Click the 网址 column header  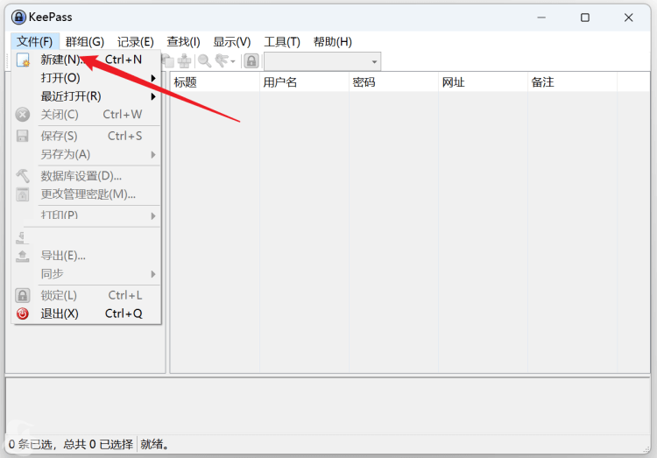(483, 82)
